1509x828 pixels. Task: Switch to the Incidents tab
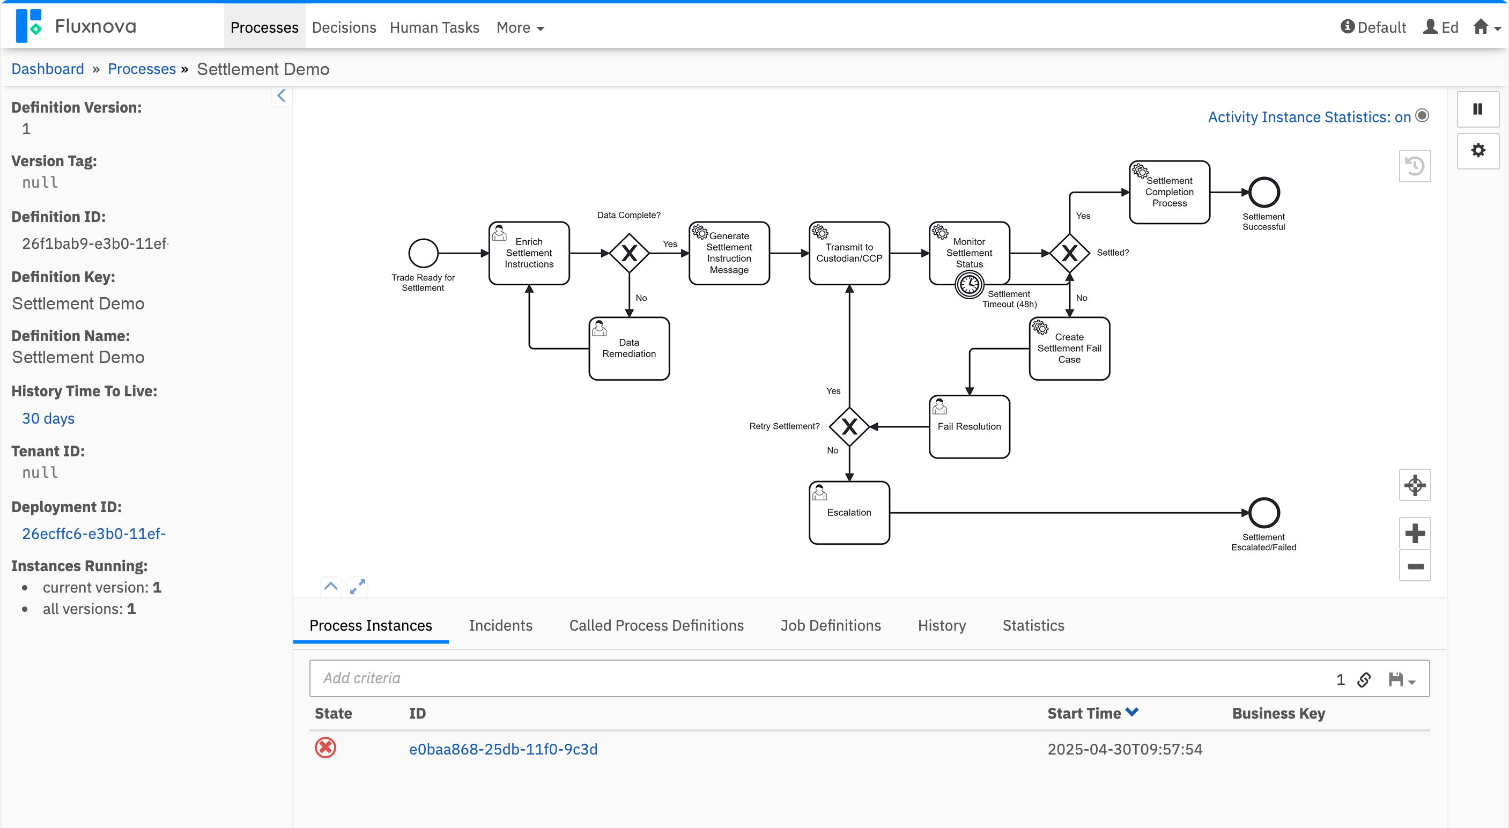pos(500,625)
